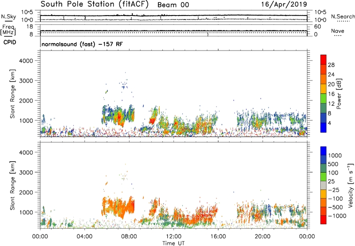Select the "Beam 00" label
This screenshot has width=355, height=246.
[173, 5]
